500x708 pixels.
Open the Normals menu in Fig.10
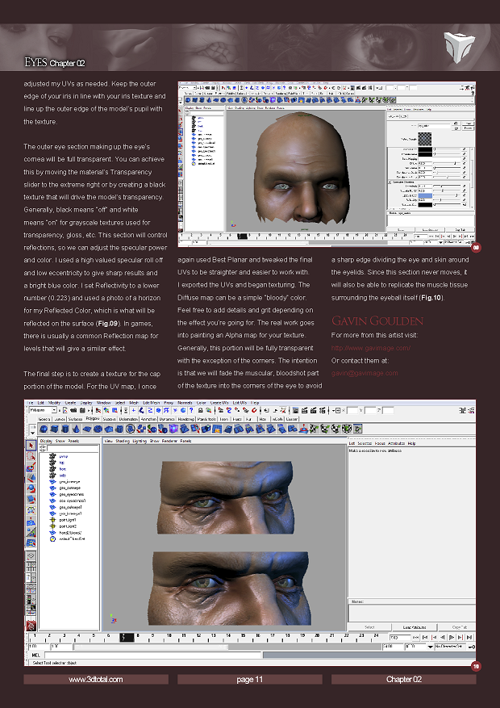185,402
